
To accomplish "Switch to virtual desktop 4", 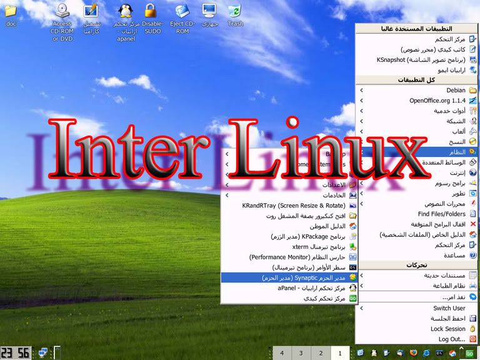I will point(282,353).
